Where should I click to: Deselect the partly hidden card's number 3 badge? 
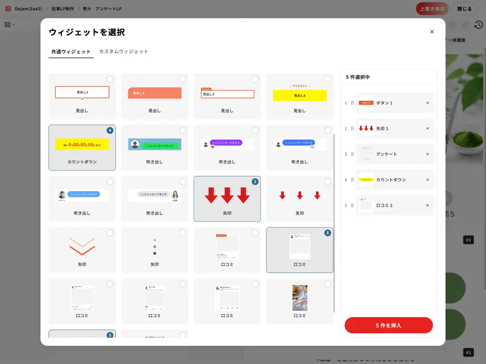point(110,335)
